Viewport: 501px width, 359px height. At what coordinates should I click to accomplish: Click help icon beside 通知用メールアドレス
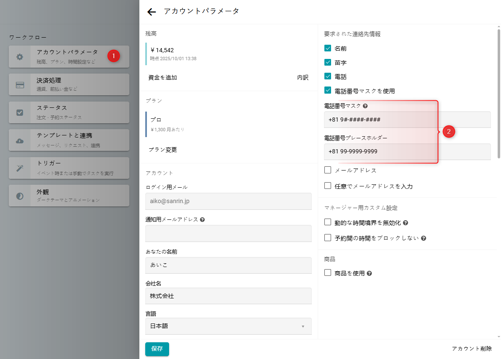click(202, 219)
